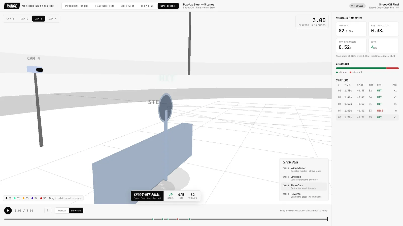Viewport: 403px width, 226px height.
Task: Select shot 01 row at 1.38s
Action: tap(367, 91)
